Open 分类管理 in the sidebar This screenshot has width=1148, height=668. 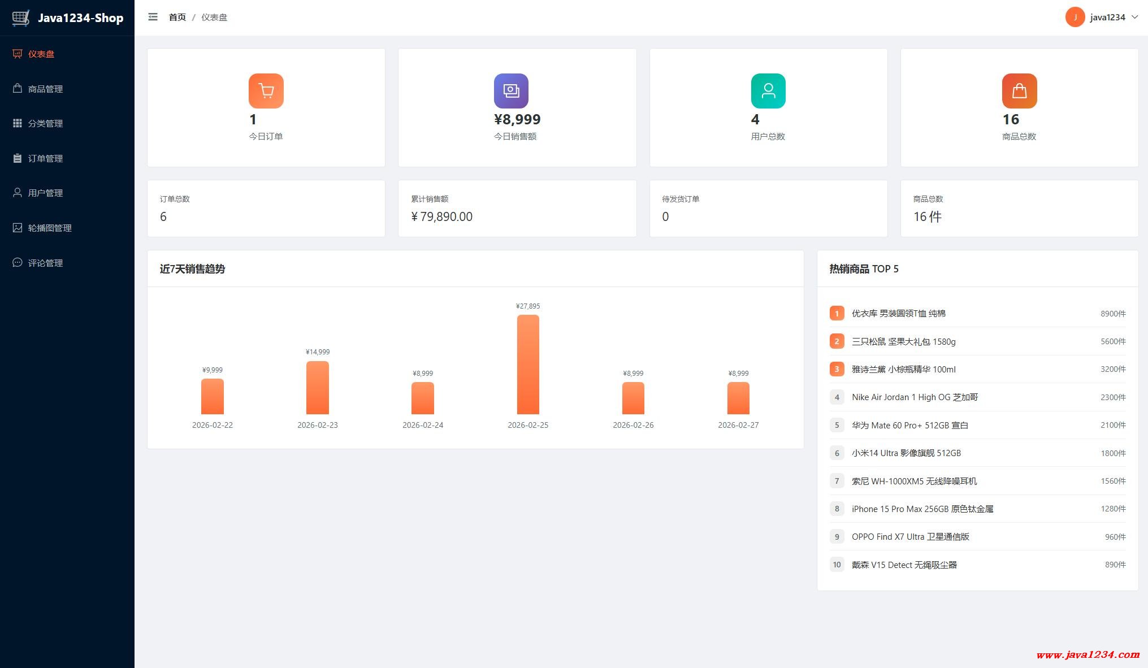pyautogui.click(x=45, y=124)
